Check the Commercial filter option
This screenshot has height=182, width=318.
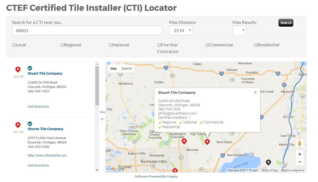(207, 45)
